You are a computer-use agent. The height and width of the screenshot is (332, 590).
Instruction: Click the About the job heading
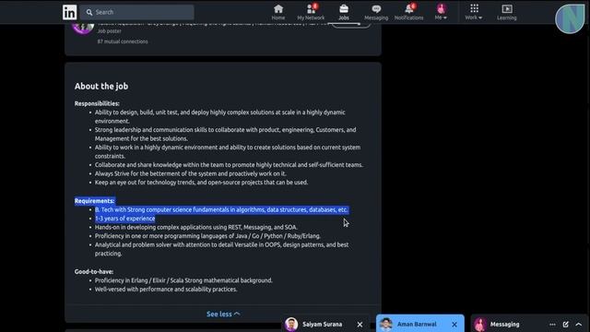tap(101, 86)
